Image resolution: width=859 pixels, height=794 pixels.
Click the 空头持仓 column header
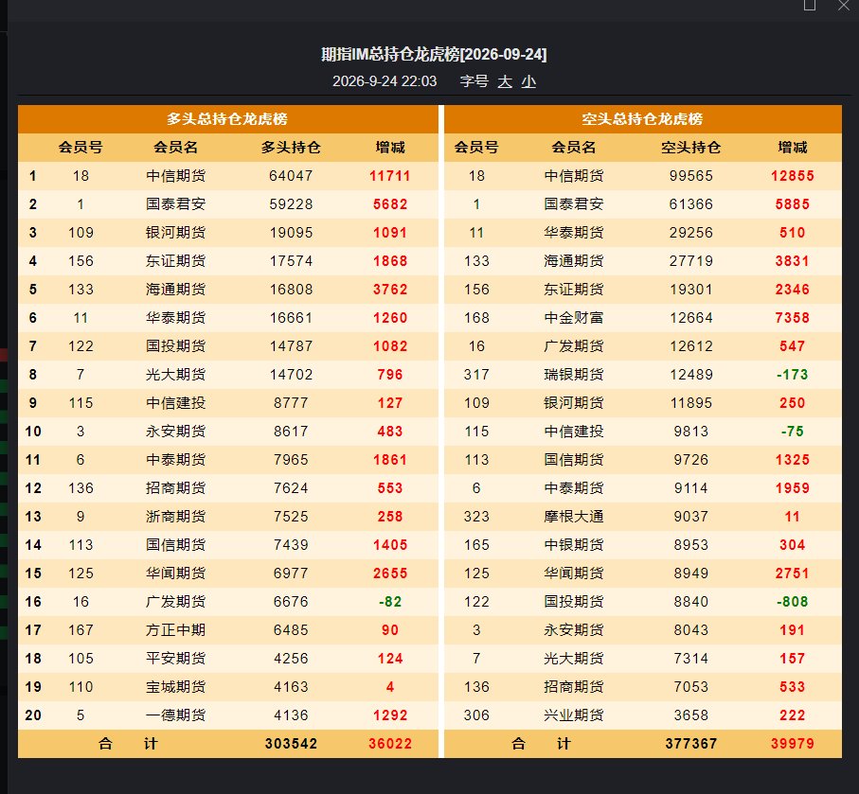click(690, 148)
